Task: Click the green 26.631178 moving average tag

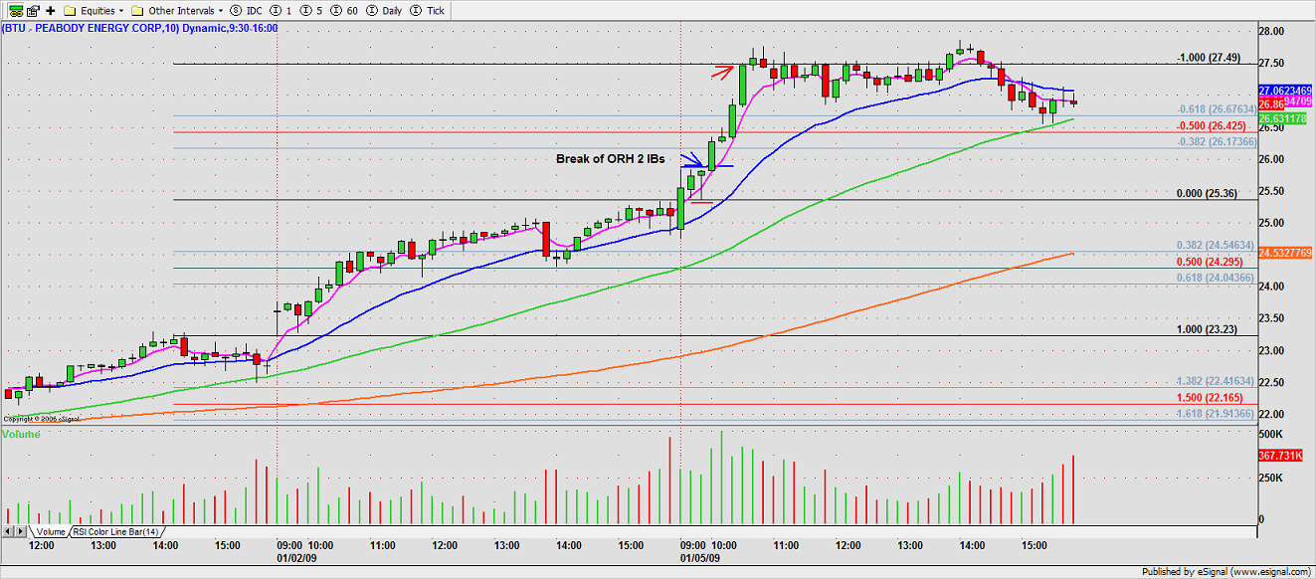Action: click(1284, 116)
